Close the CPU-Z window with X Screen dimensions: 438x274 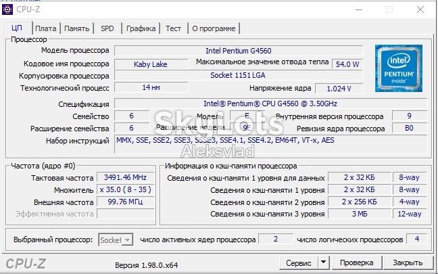[x=420, y=9]
